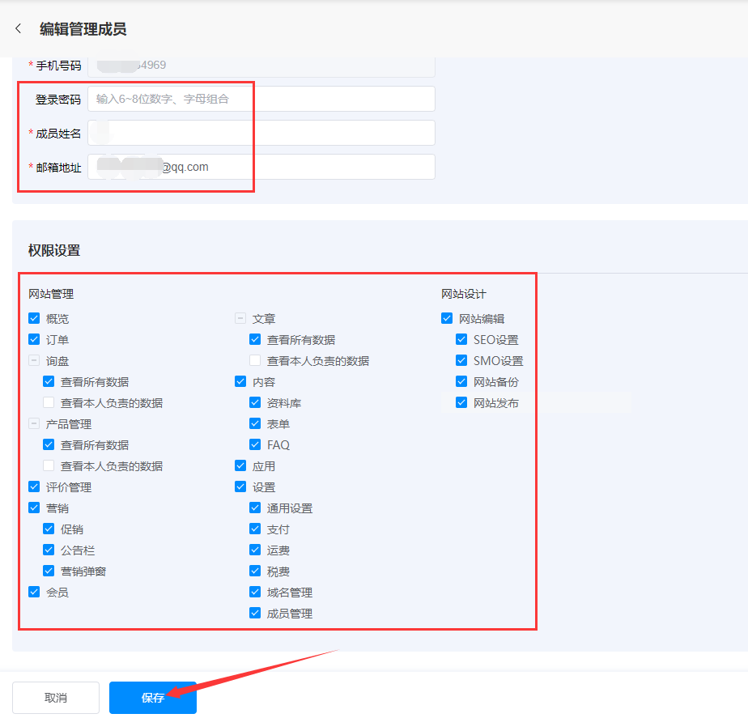Uncheck the 概览 checkbox
The width and height of the screenshot is (748, 718).
pyautogui.click(x=34, y=319)
